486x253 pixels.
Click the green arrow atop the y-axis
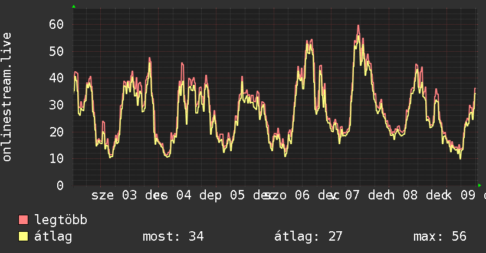tap(74, 6)
